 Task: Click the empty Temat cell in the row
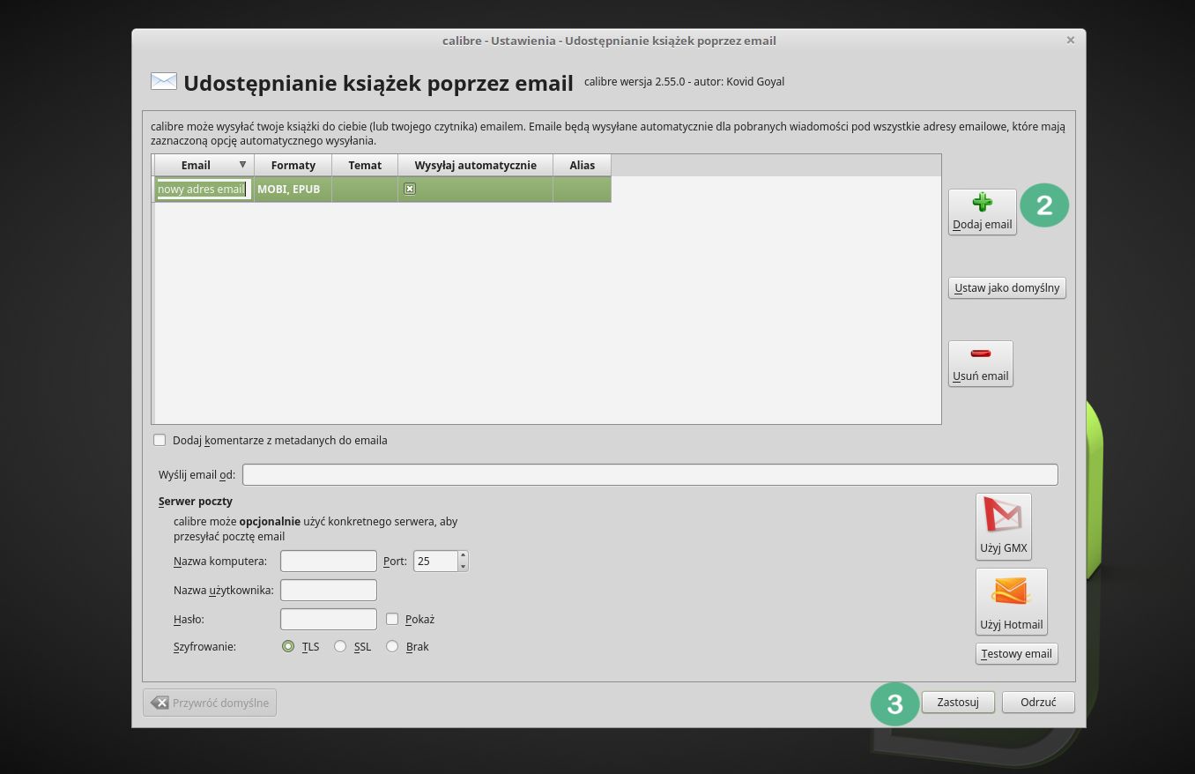[x=365, y=189]
